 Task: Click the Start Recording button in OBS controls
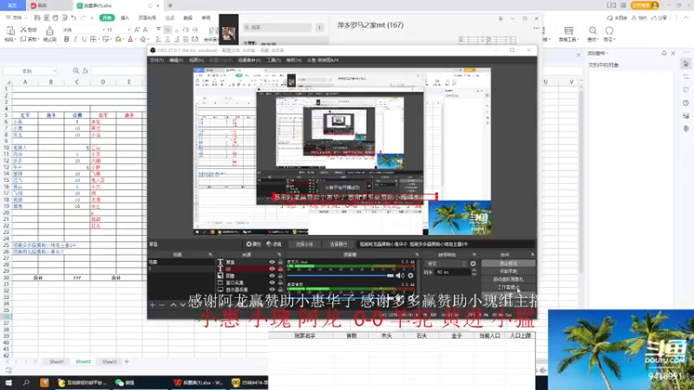point(508,271)
